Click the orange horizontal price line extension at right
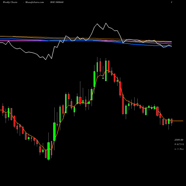 pyautogui.click(x=178, y=121)
